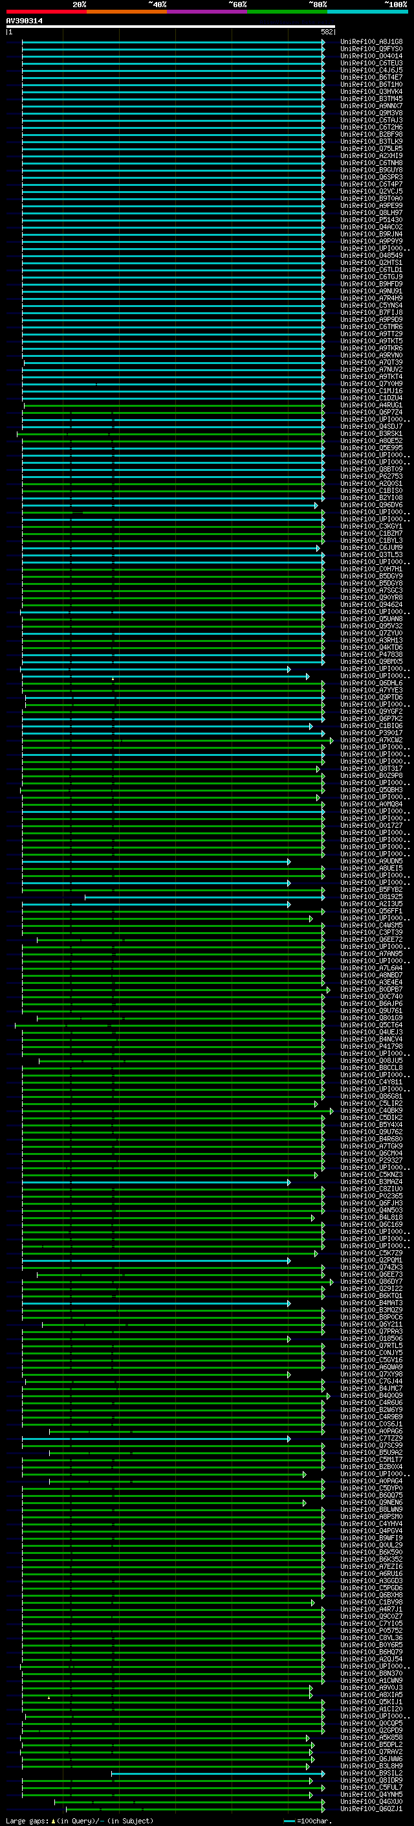This screenshot has height=1826, width=414.
Task: Open the UniRef100_A8J1G8 hit label
Action: [x=371, y=42]
